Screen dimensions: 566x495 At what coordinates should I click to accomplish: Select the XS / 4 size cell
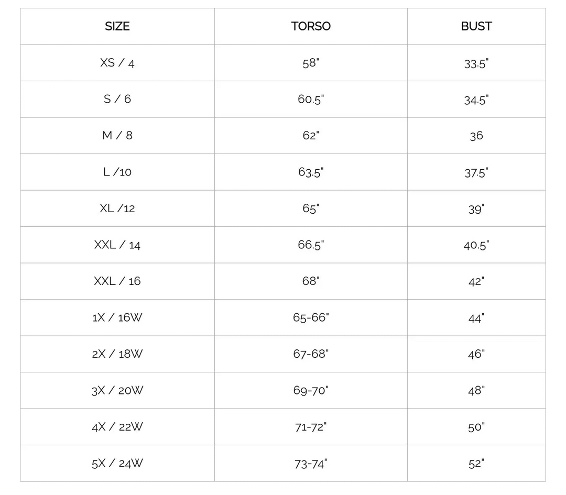coord(117,63)
